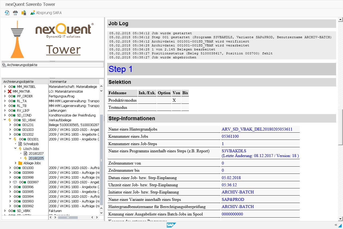Click the traffic light status icon of PP_ORDER
Viewport: 343px width, 229px height.
click(x=12, y=96)
